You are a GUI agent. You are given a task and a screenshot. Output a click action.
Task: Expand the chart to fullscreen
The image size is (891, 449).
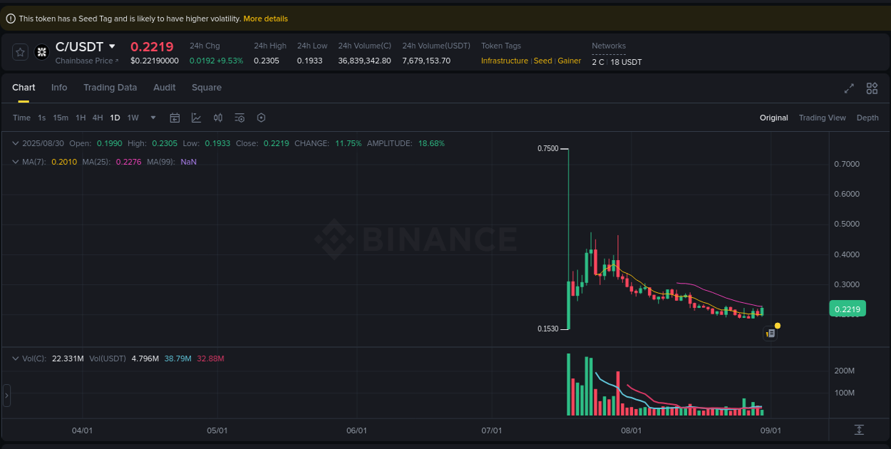pyautogui.click(x=848, y=88)
